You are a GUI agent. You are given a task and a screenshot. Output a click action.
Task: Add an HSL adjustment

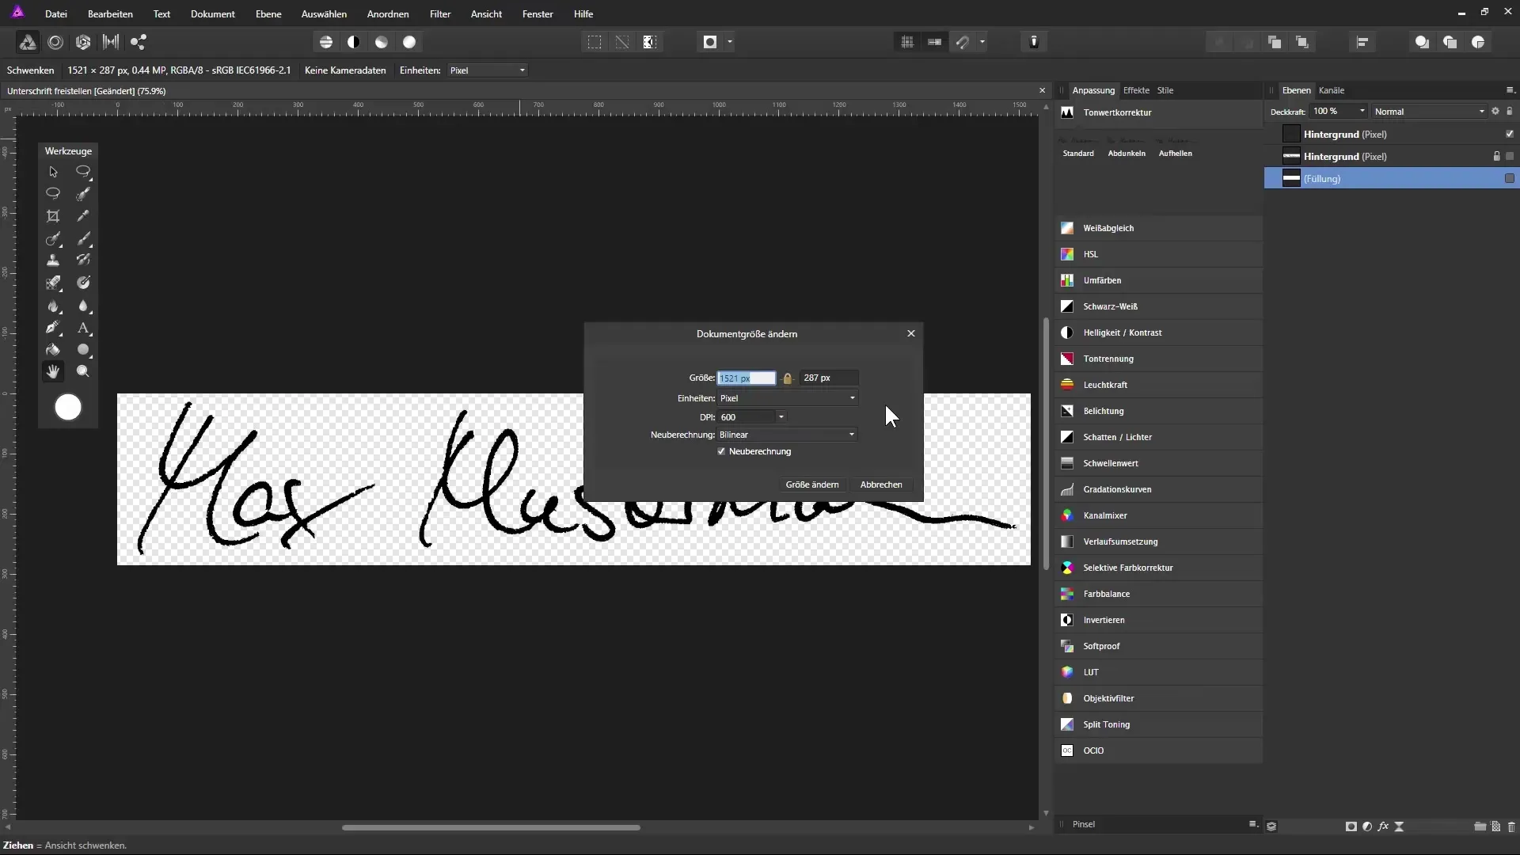[x=1159, y=254]
